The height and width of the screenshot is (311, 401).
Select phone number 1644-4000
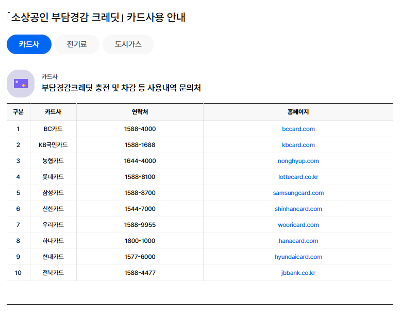pyautogui.click(x=140, y=161)
